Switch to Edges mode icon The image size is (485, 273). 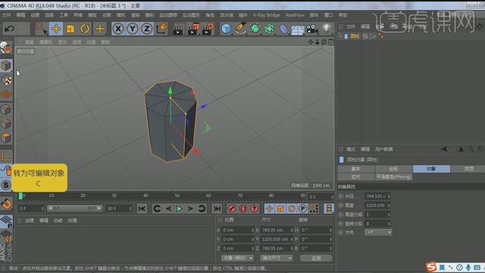click(x=6, y=124)
